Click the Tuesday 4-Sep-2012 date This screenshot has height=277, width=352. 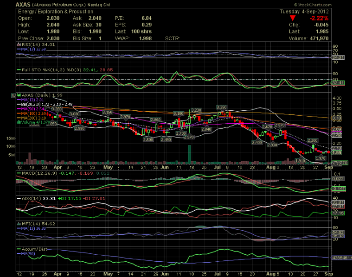[x=304, y=12]
